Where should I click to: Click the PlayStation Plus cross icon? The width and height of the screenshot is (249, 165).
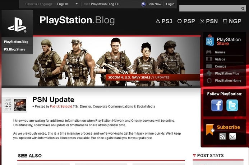point(209,73)
